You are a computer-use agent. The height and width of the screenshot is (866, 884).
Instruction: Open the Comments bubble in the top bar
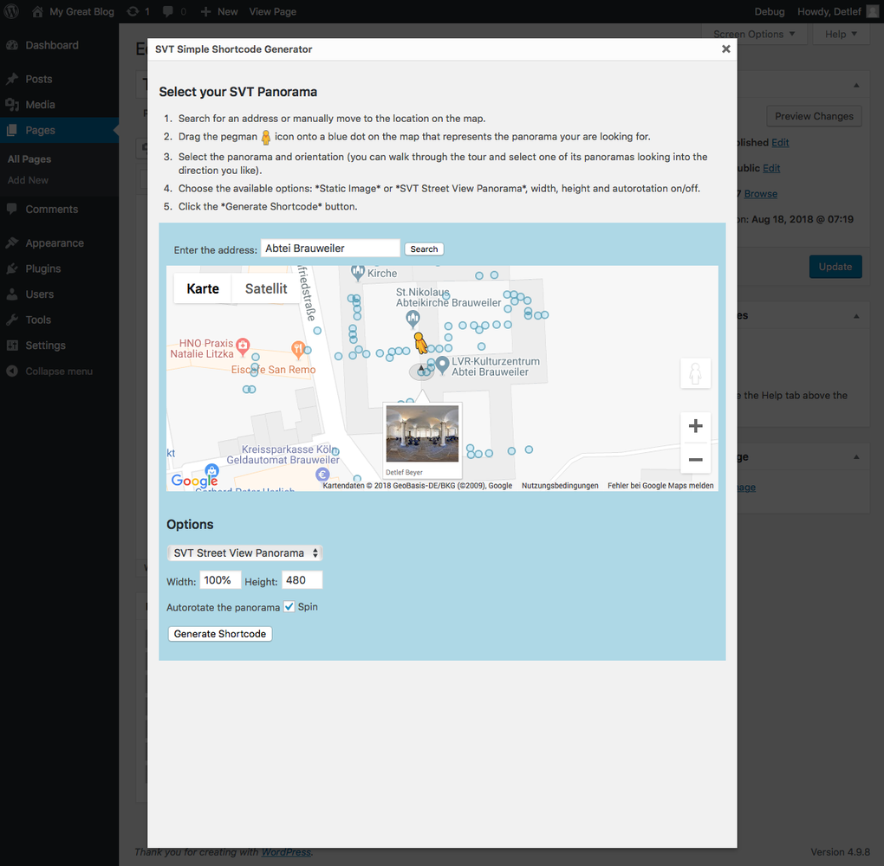[x=168, y=11]
